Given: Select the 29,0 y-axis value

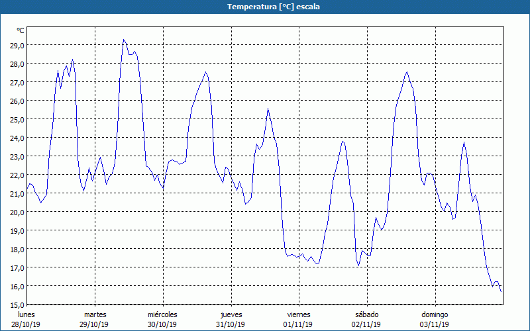Looking at the screenshot, I should click(17, 45).
